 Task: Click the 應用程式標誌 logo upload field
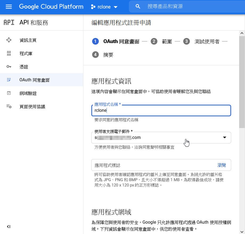click(x=161, y=165)
